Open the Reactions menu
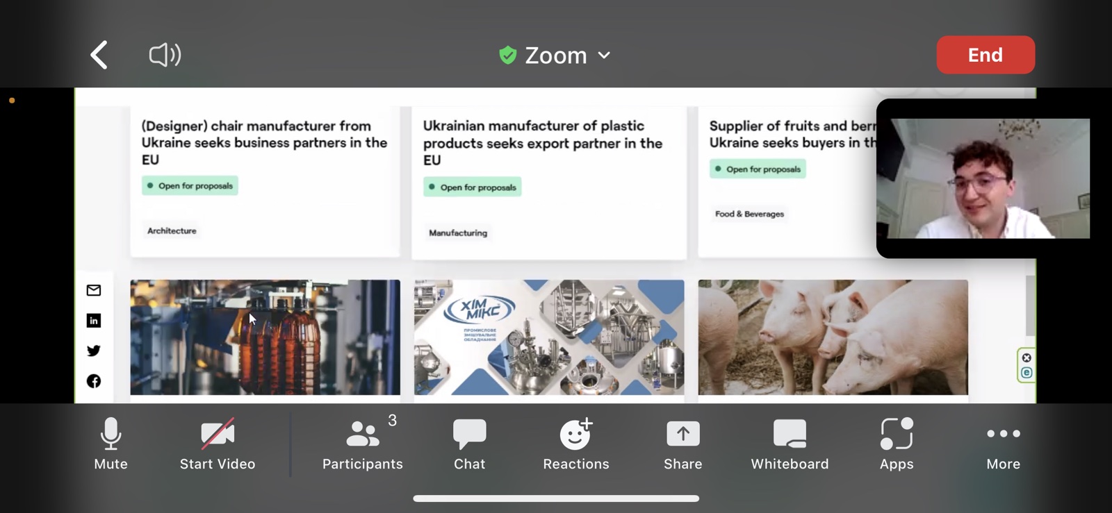 pyautogui.click(x=575, y=444)
